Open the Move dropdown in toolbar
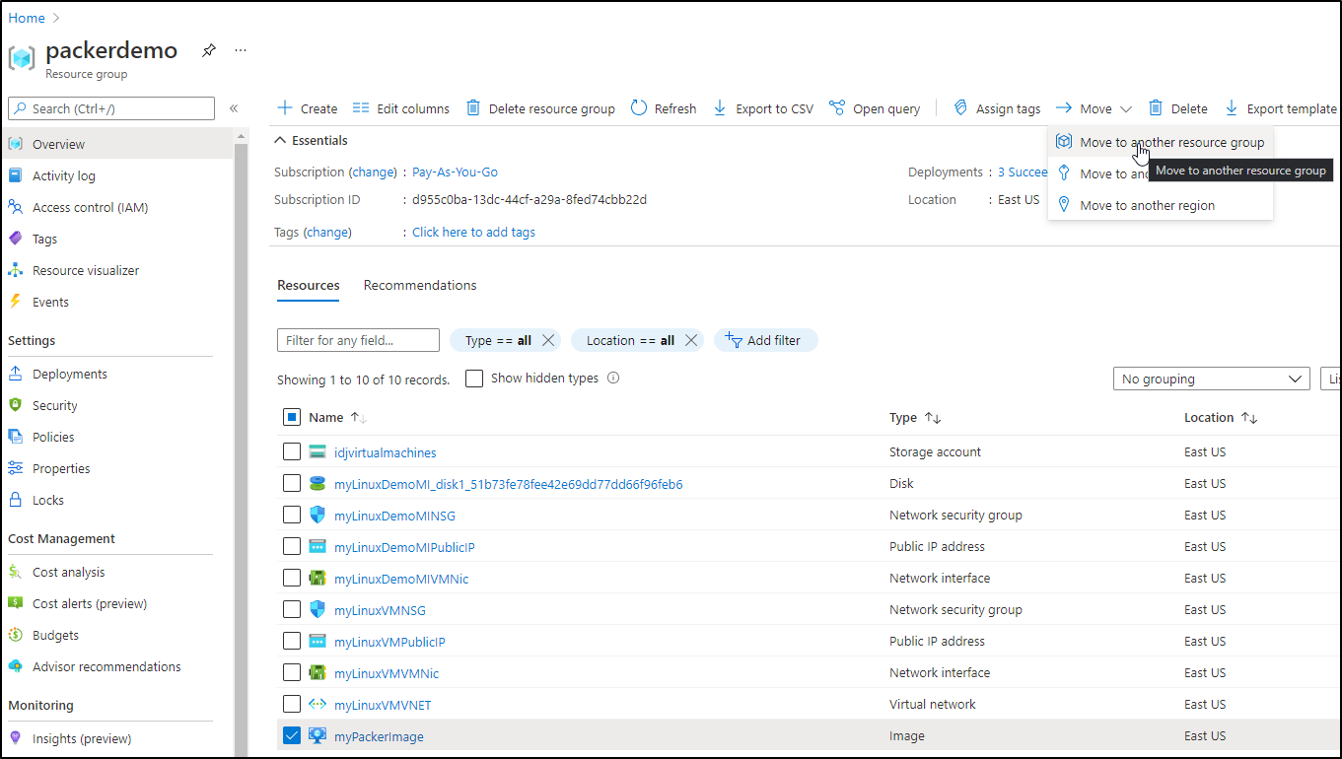This screenshot has height=759, width=1342. pos(1094,108)
